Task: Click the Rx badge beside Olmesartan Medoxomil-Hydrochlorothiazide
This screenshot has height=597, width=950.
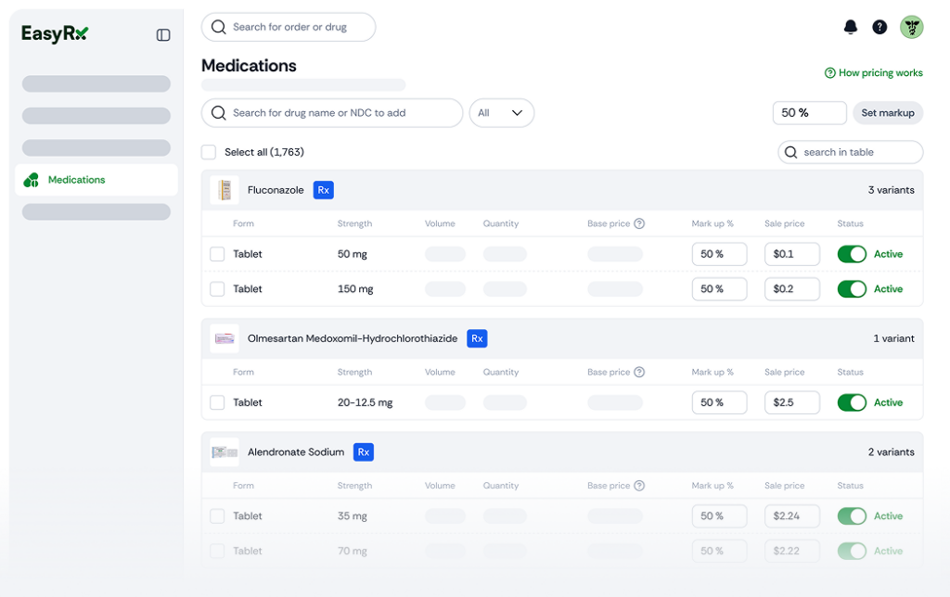Action: point(476,338)
